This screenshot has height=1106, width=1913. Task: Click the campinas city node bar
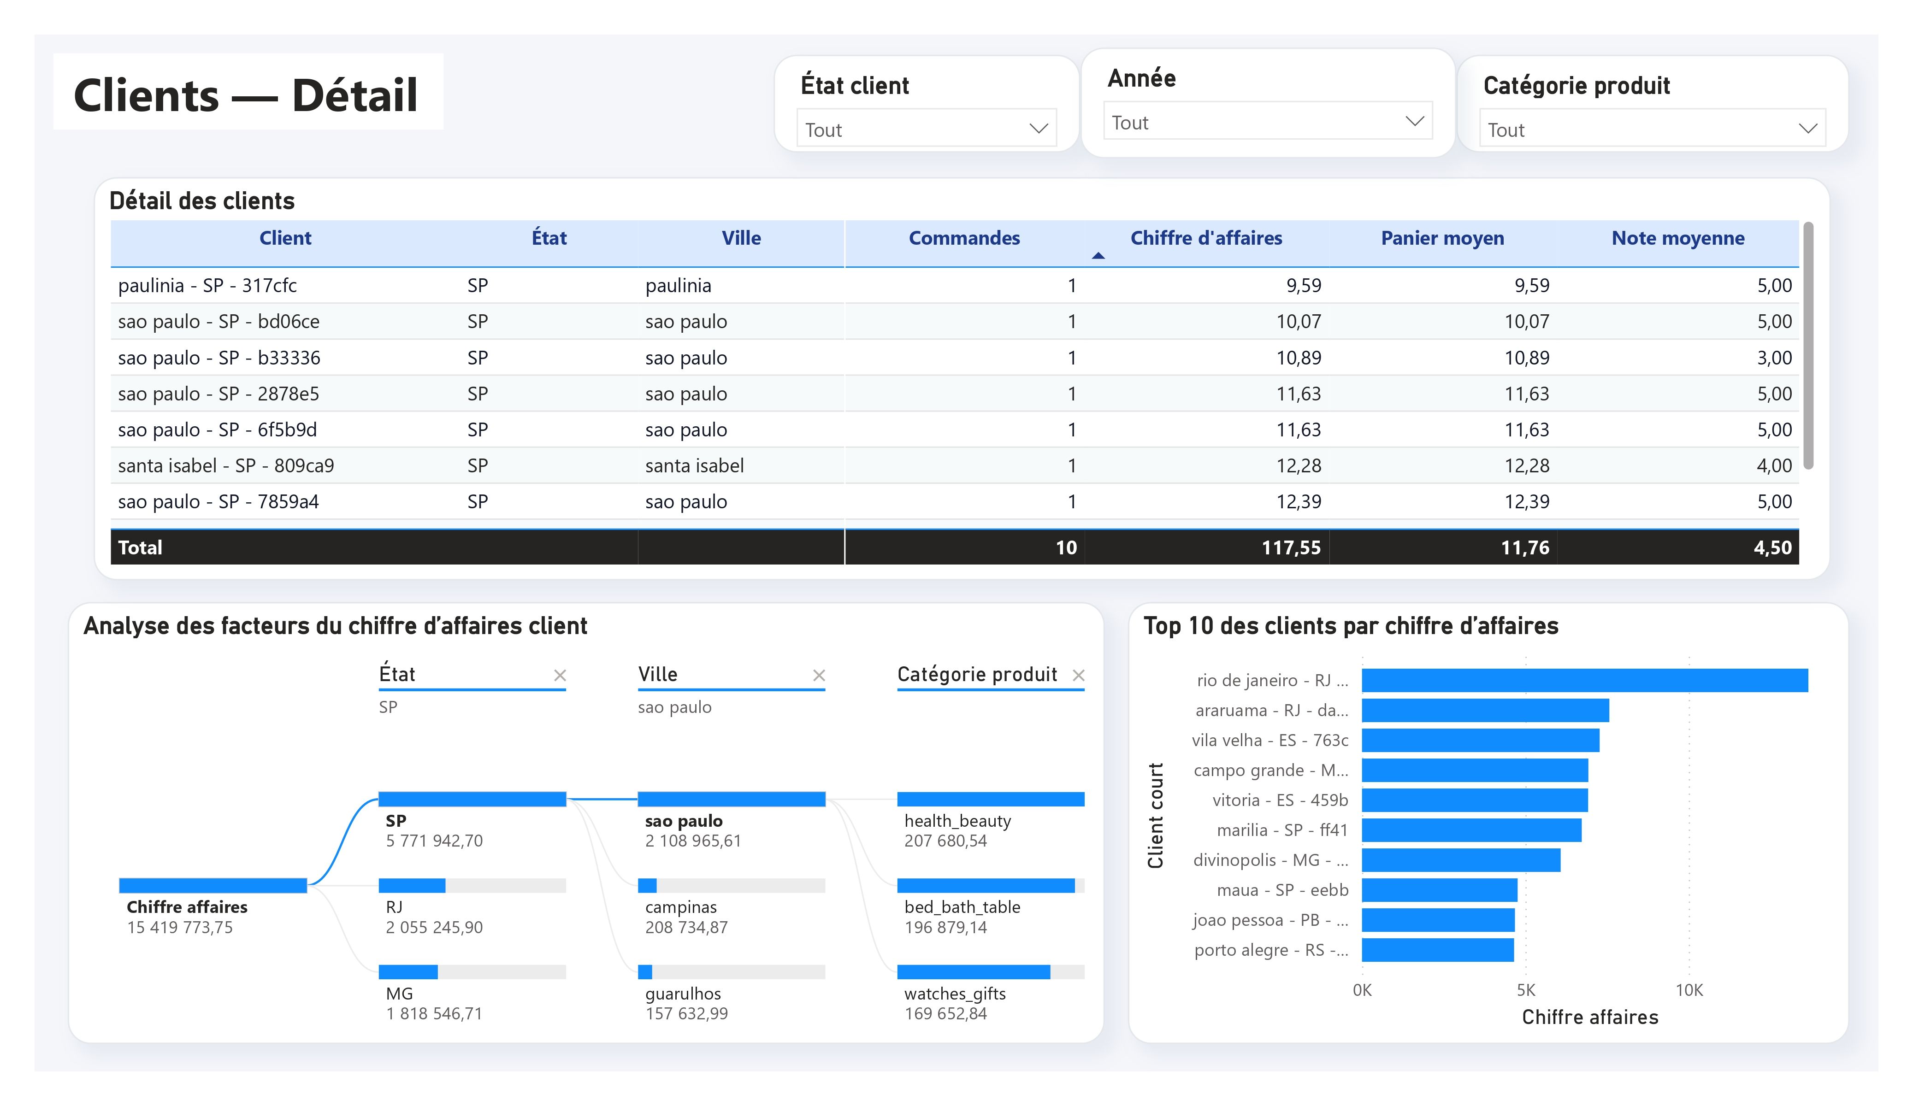pyautogui.click(x=731, y=886)
